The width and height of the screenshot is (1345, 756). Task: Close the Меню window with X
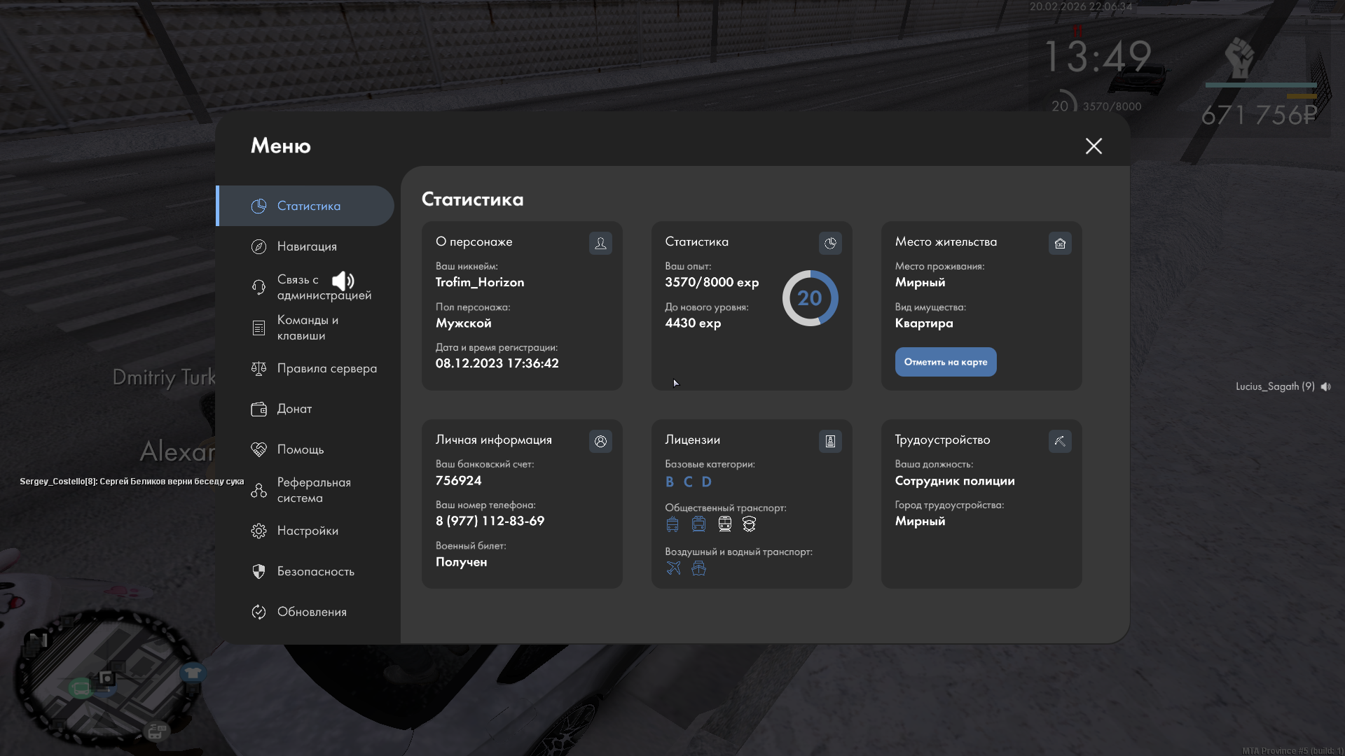pos(1094,146)
